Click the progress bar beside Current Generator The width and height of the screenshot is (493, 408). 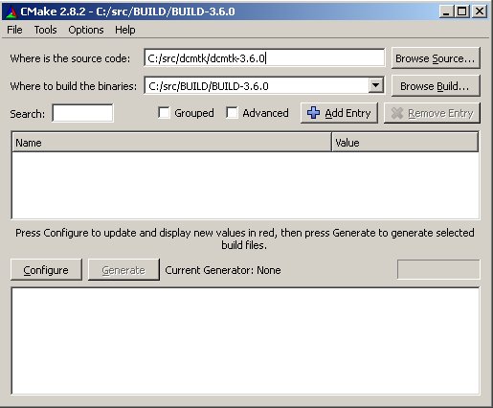(438, 269)
